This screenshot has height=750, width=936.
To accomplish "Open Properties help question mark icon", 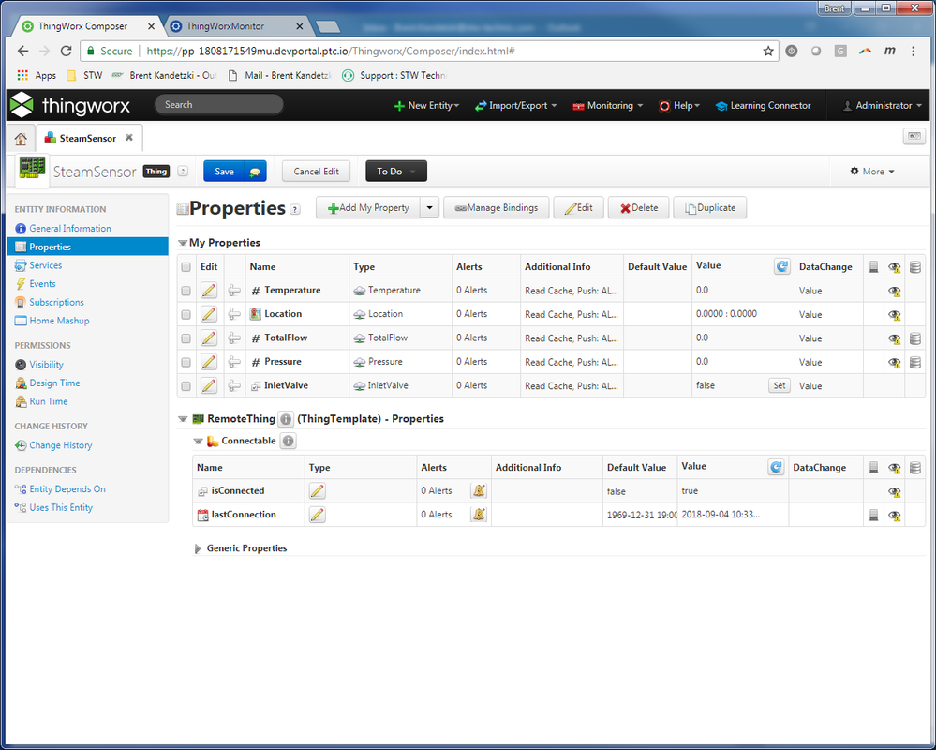I will point(295,210).
